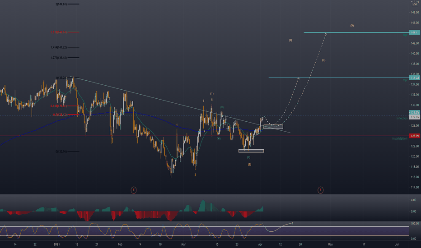
Task: Select the 0(120.96) Fibonacci level label
Action: tap(61, 152)
